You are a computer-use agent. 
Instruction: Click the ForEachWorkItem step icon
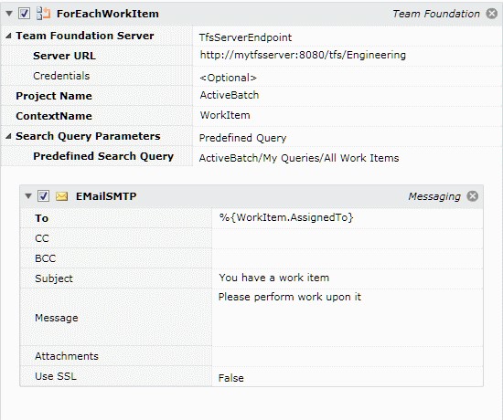click(43, 14)
